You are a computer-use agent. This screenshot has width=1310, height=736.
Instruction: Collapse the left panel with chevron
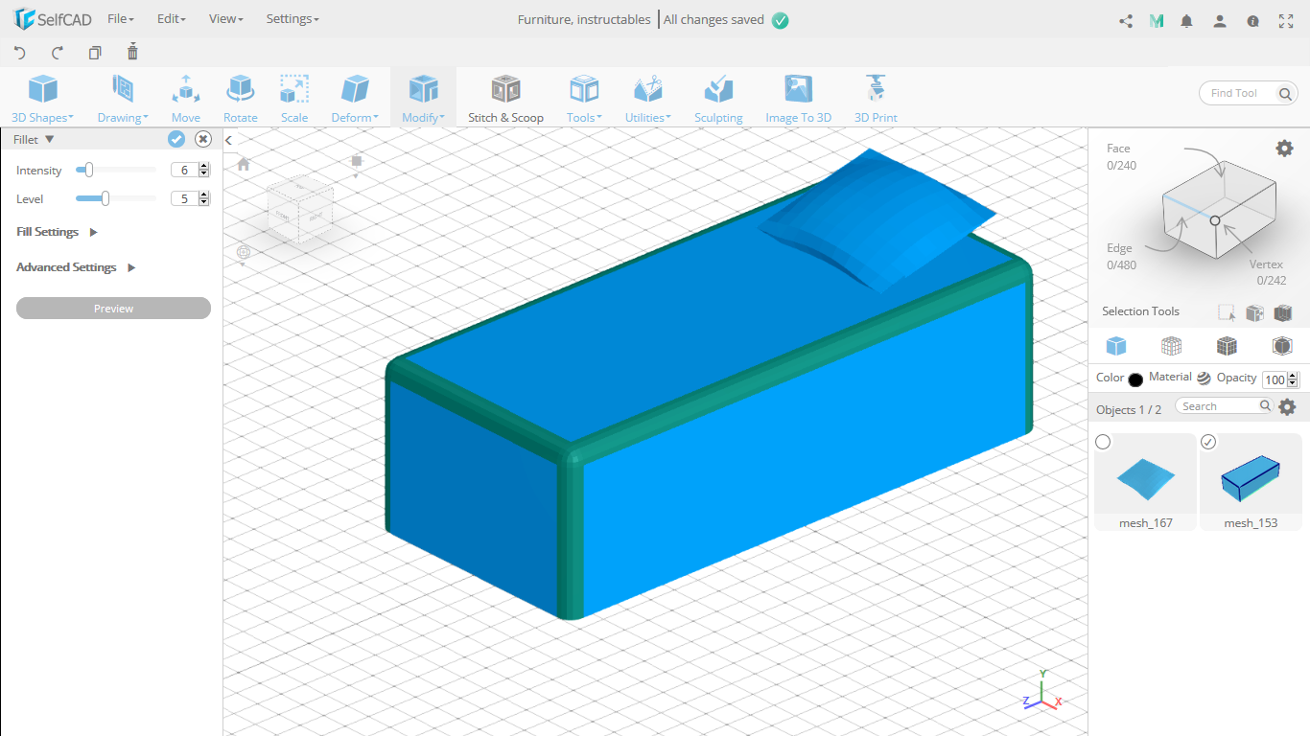pyautogui.click(x=228, y=141)
